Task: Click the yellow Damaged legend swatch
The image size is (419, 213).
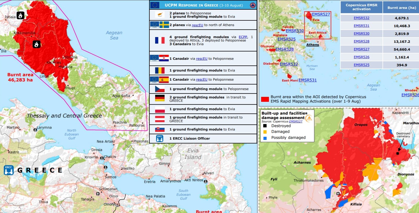Action: 265,132
